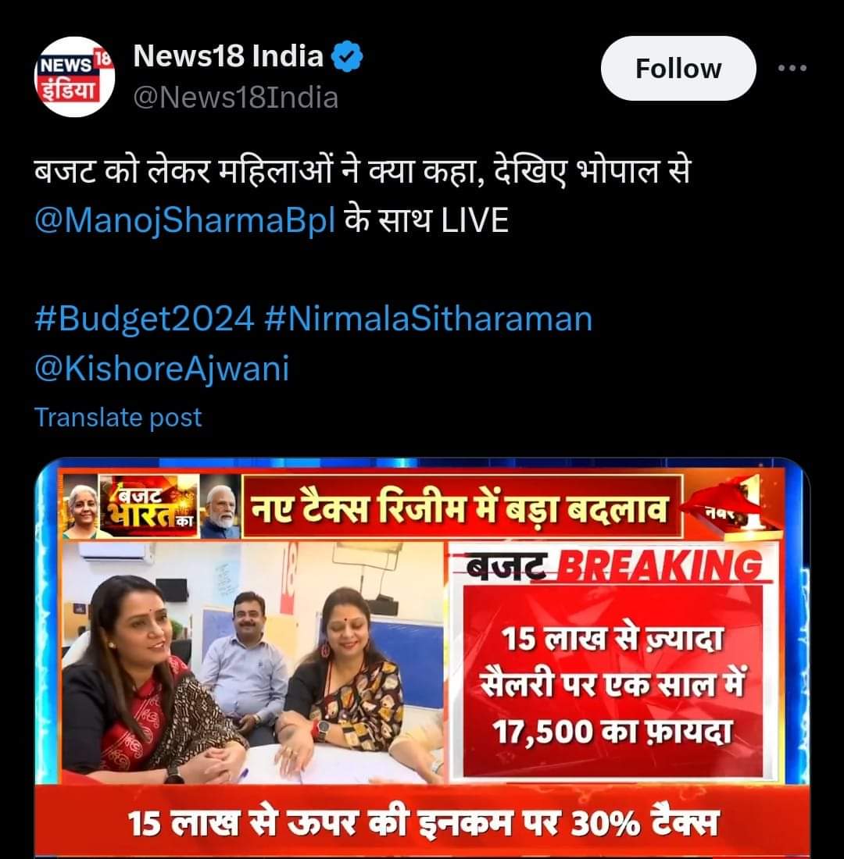
Task: Play the embedded budget news video
Action: tap(422, 658)
